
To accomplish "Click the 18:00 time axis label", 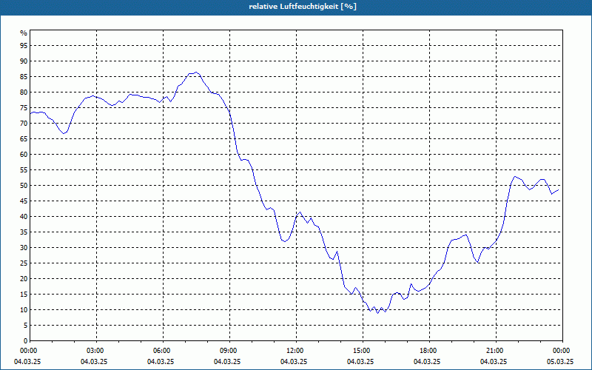I will 429,351.
